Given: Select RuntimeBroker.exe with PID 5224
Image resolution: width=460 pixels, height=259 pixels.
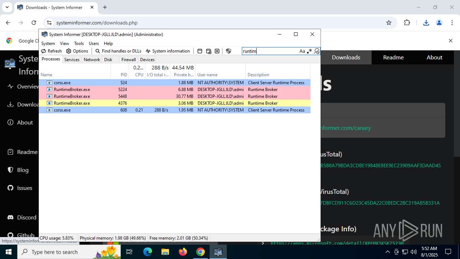Looking at the screenshot, I should 175,90.
